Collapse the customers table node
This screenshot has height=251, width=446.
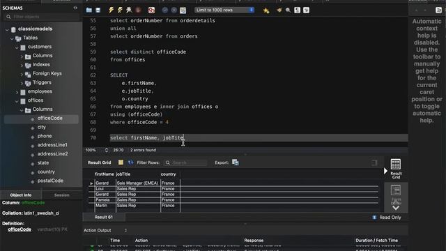tap(17, 47)
